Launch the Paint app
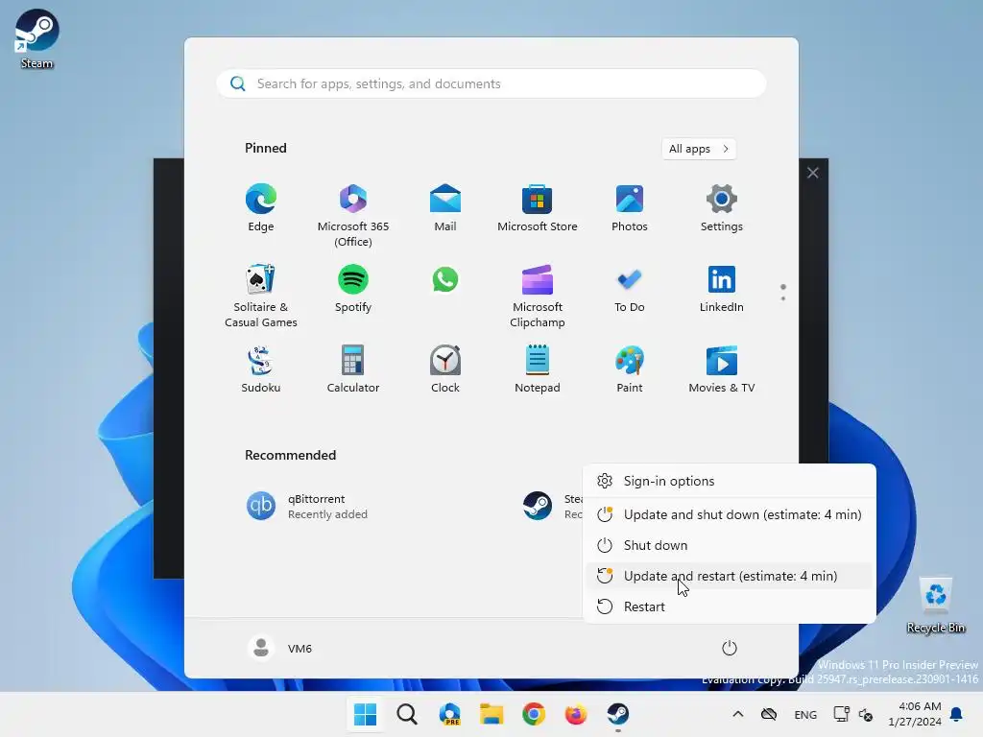 tap(630, 369)
